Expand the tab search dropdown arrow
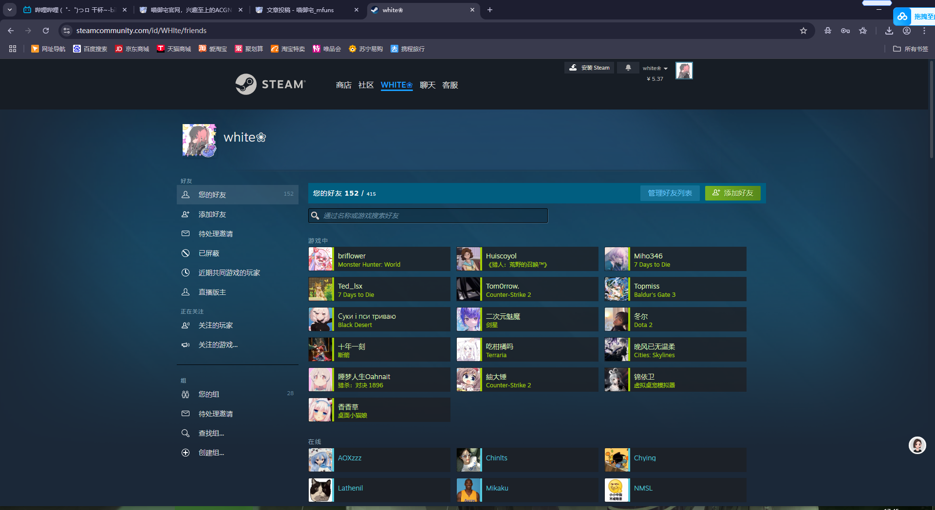The width and height of the screenshot is (935, 510). tap(10, 10)
